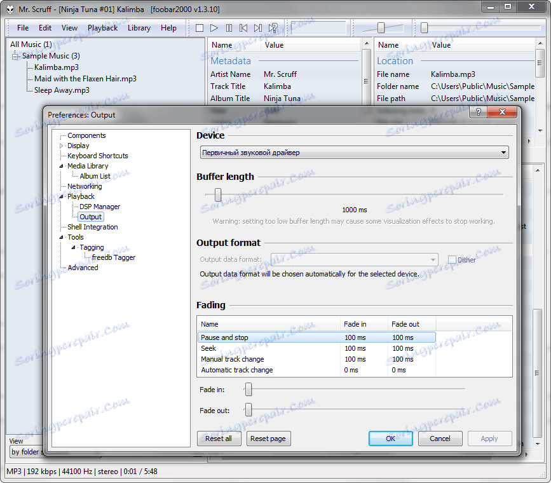Click the foobar2000 alien title-bar icon
551x483 pixels.
[10, 9]
